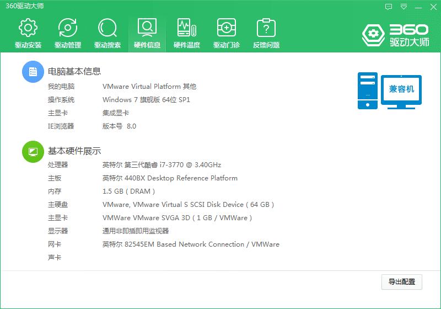Click the 处理器 label
This screenshot has height=309, width=441.
pyautogui.click(x=58, y=164)
